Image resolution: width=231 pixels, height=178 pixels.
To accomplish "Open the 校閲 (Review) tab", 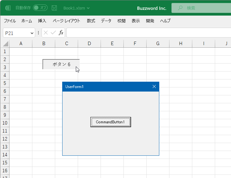I will [x=122, y=21].
